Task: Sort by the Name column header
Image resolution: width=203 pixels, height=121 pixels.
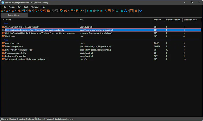Action: point(40,20)
